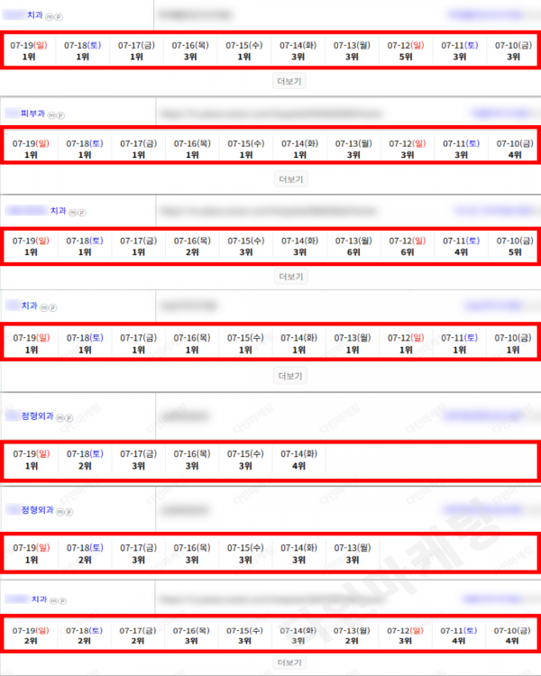Select the 07-12(일) 5위 ranking cell
The height and width of the screenshot is (676, 541).
tap(406, 50)
